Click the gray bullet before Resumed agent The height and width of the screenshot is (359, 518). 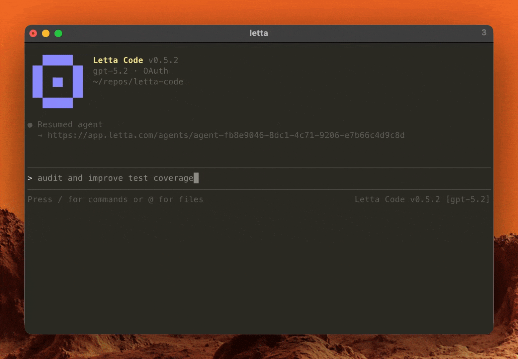pyautogui.click(x=30, y=125)
